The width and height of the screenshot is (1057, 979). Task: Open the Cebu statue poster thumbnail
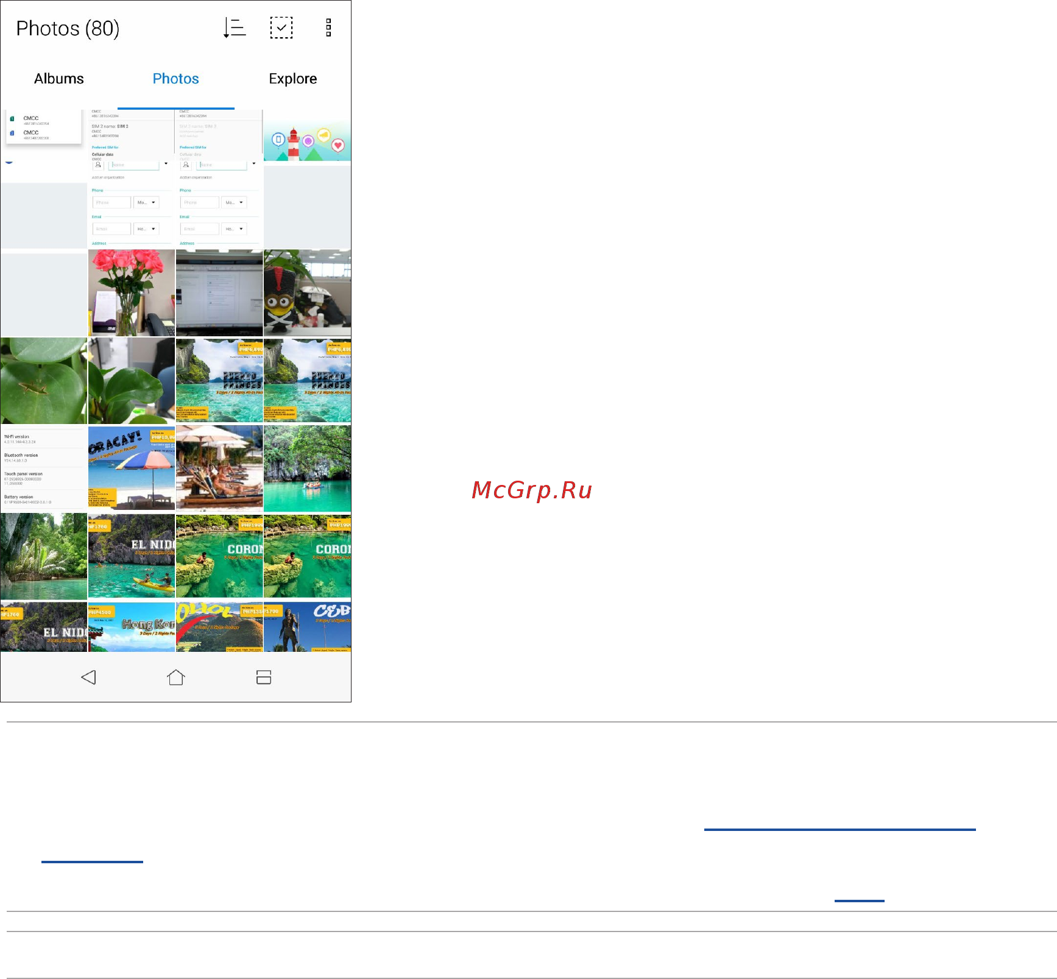coord(307,627)
